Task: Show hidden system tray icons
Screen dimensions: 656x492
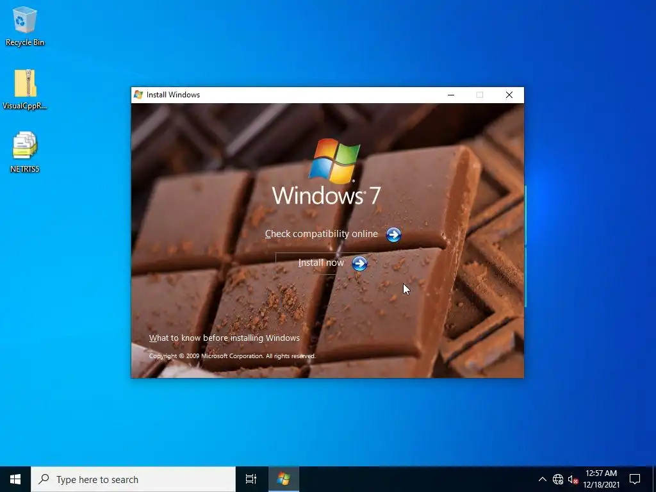Action: coord(542,479)
